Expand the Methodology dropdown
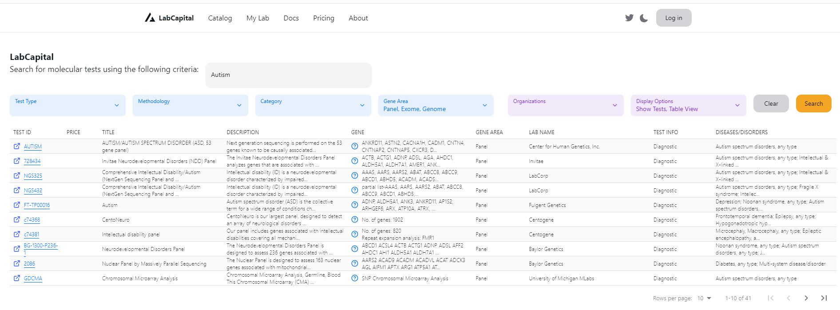The width and height of the screenshot is (840, 310). (x=190, y=105)
